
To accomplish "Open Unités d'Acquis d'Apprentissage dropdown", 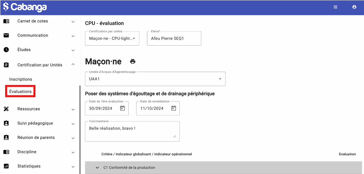I will coord(155,79).
